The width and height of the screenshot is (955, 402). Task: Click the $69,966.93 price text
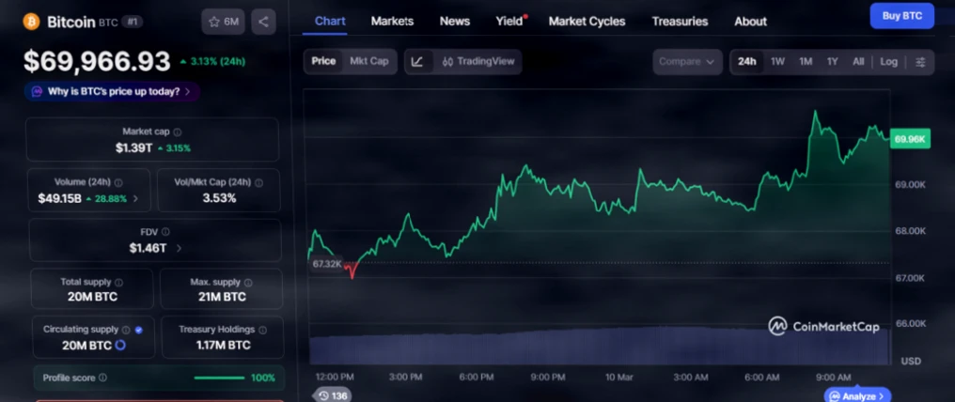coord(97,61)
